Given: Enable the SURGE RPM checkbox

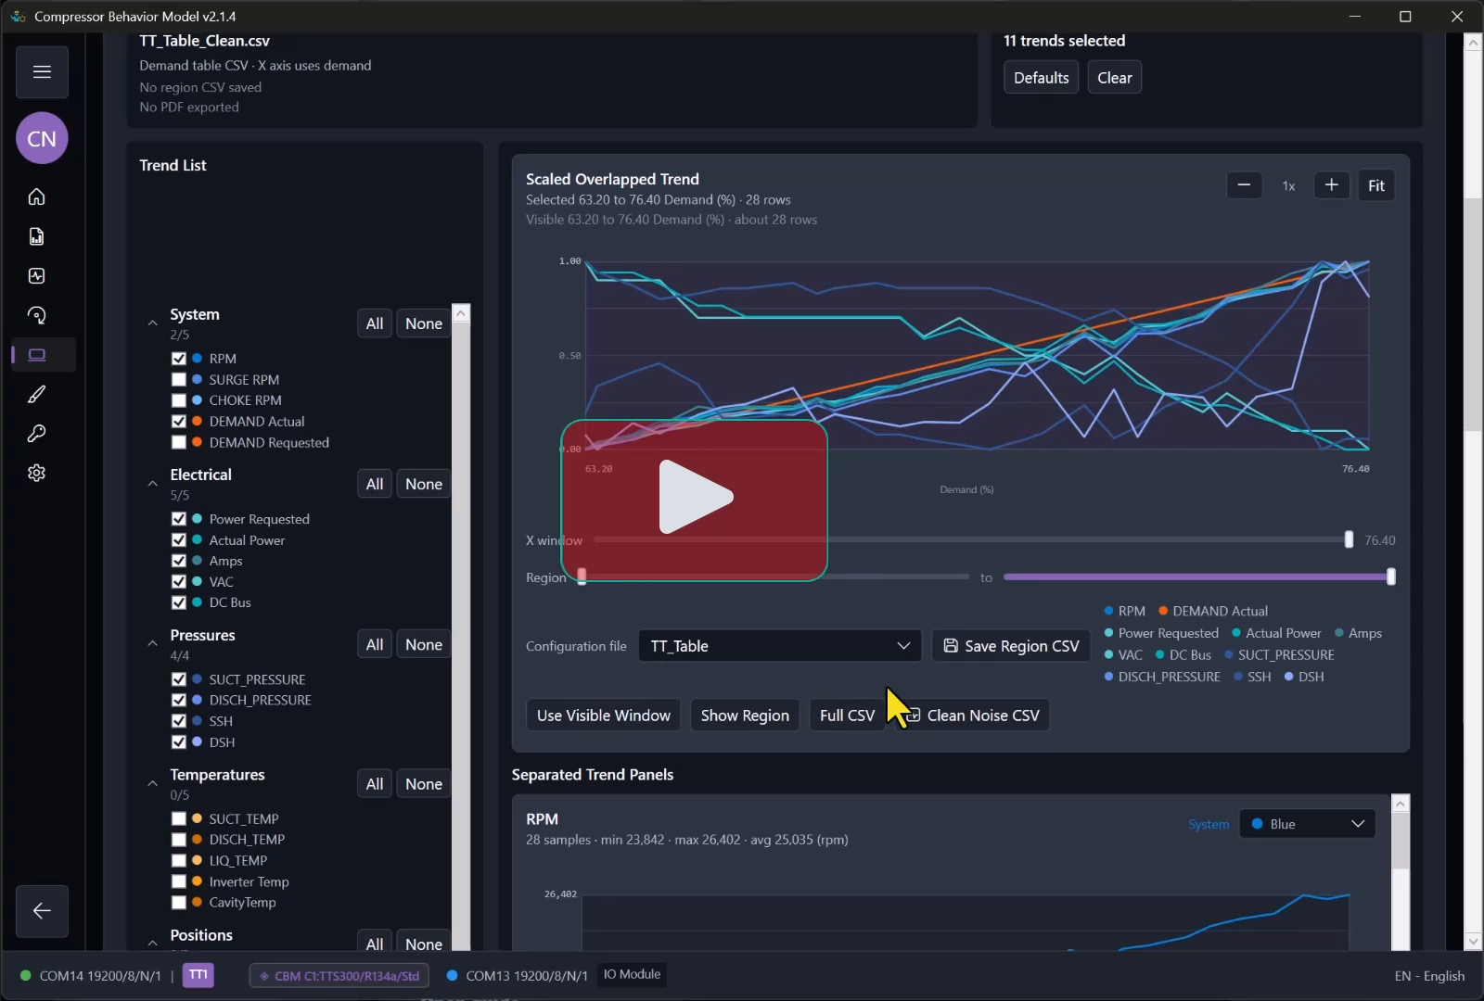Looking at the screenshot, I should point(179,380).
